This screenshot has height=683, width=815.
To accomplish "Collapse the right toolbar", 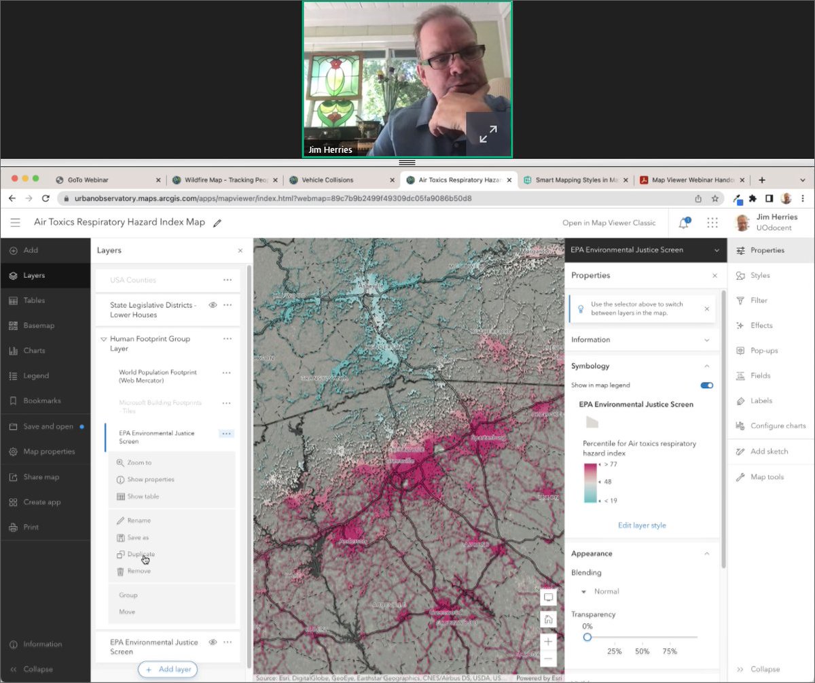I will click(x=759, y=669).
